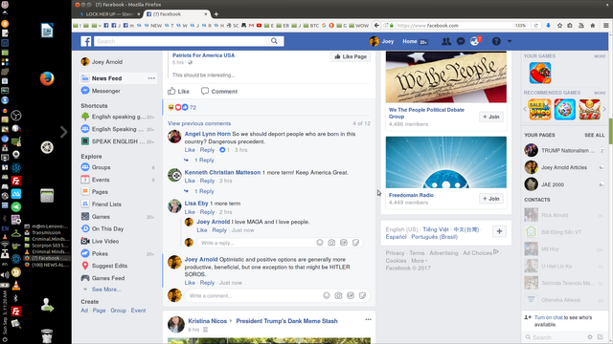Insert emoji in Write a comment box
This screenshot has width=613, height=344.
pyautogui.click(x=327, y=295)
